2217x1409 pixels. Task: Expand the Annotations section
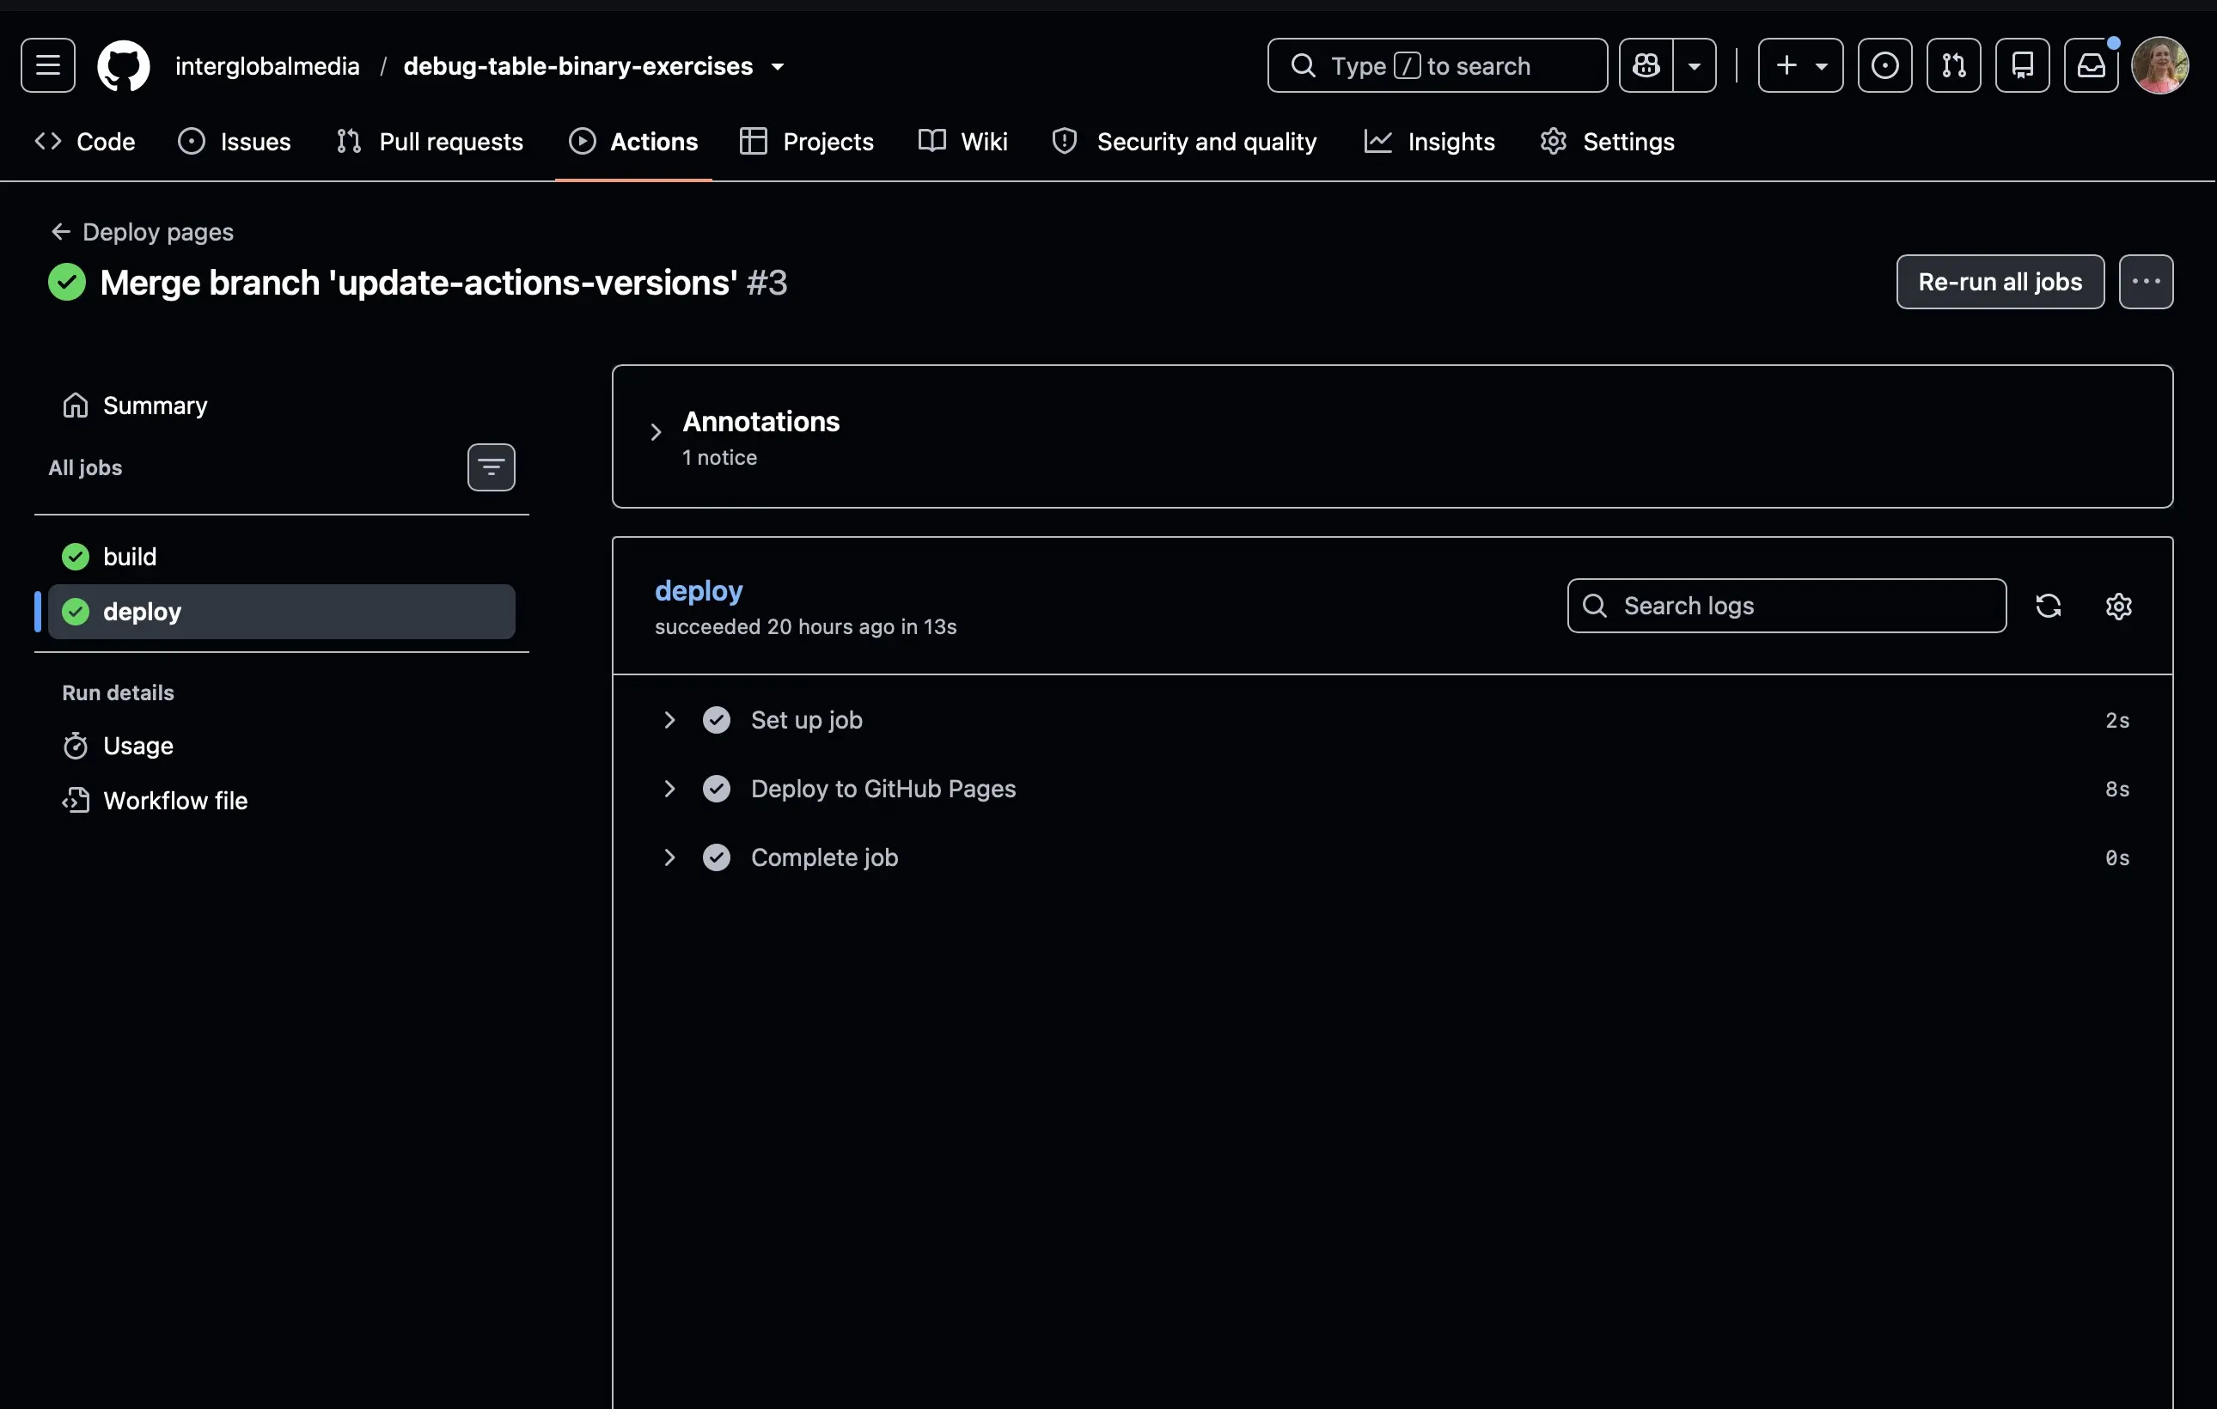pos(655,431)
